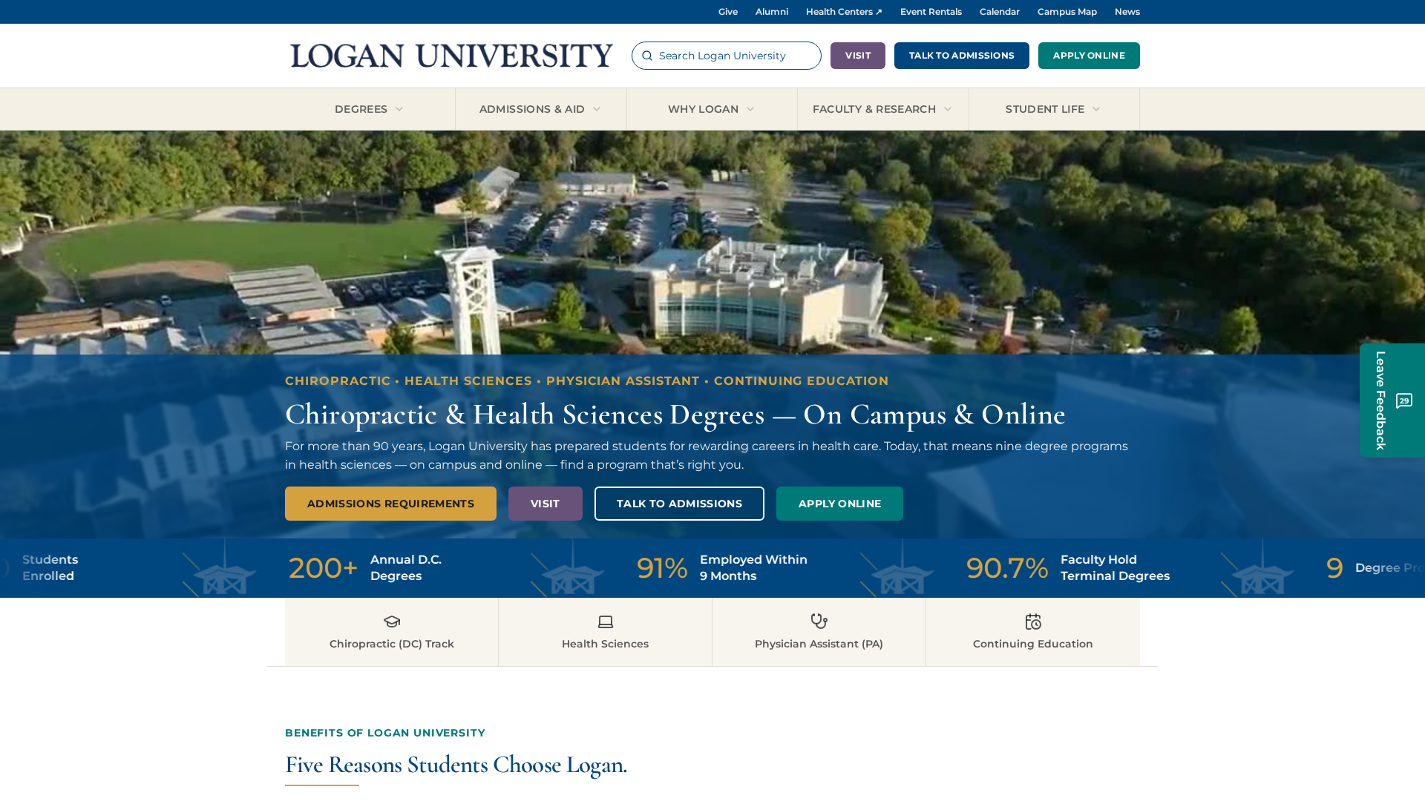Click the hero Talk to Admissions button
1425x801 pixels.
[679, 504]
